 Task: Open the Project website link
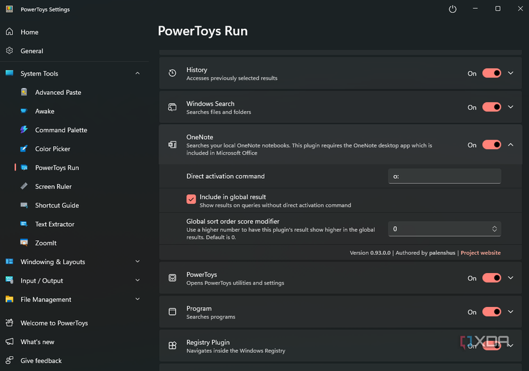tap(480, 252)
